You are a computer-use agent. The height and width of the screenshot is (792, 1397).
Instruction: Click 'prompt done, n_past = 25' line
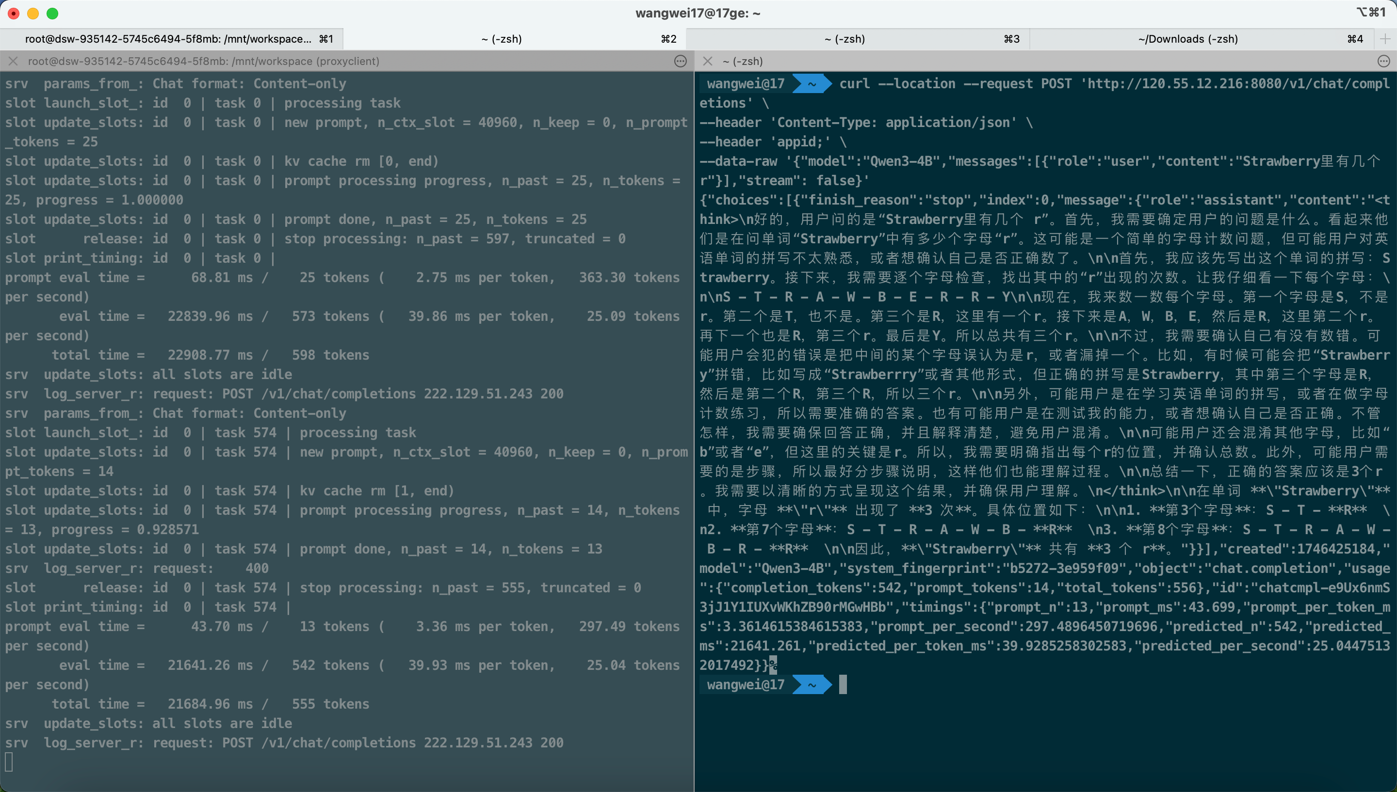(296, 219)
